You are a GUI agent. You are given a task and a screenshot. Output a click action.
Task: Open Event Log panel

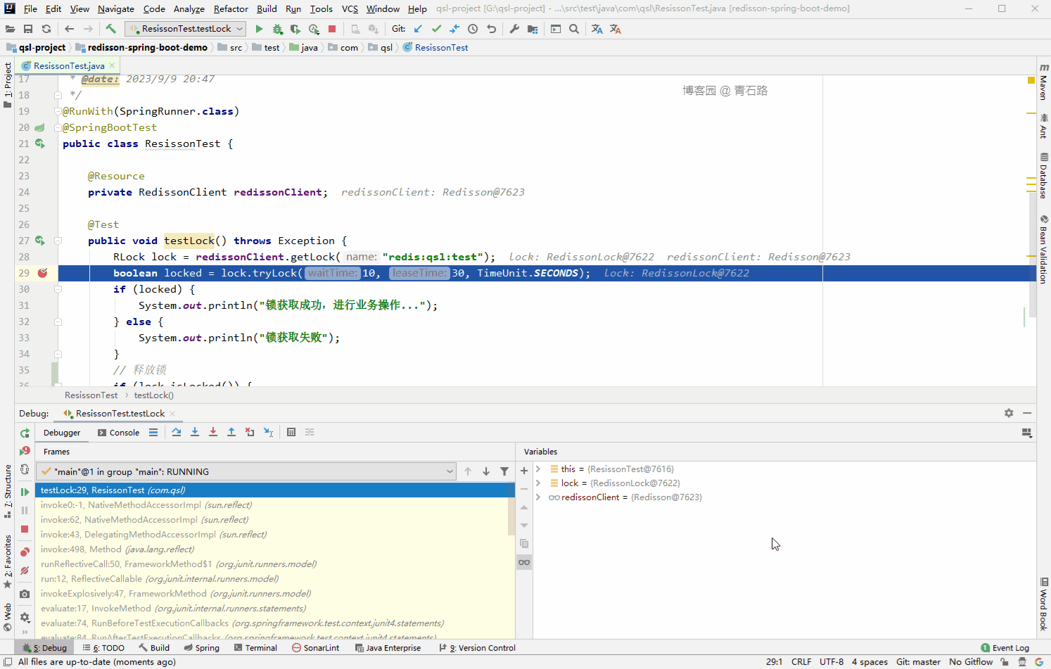point(1005,648)
